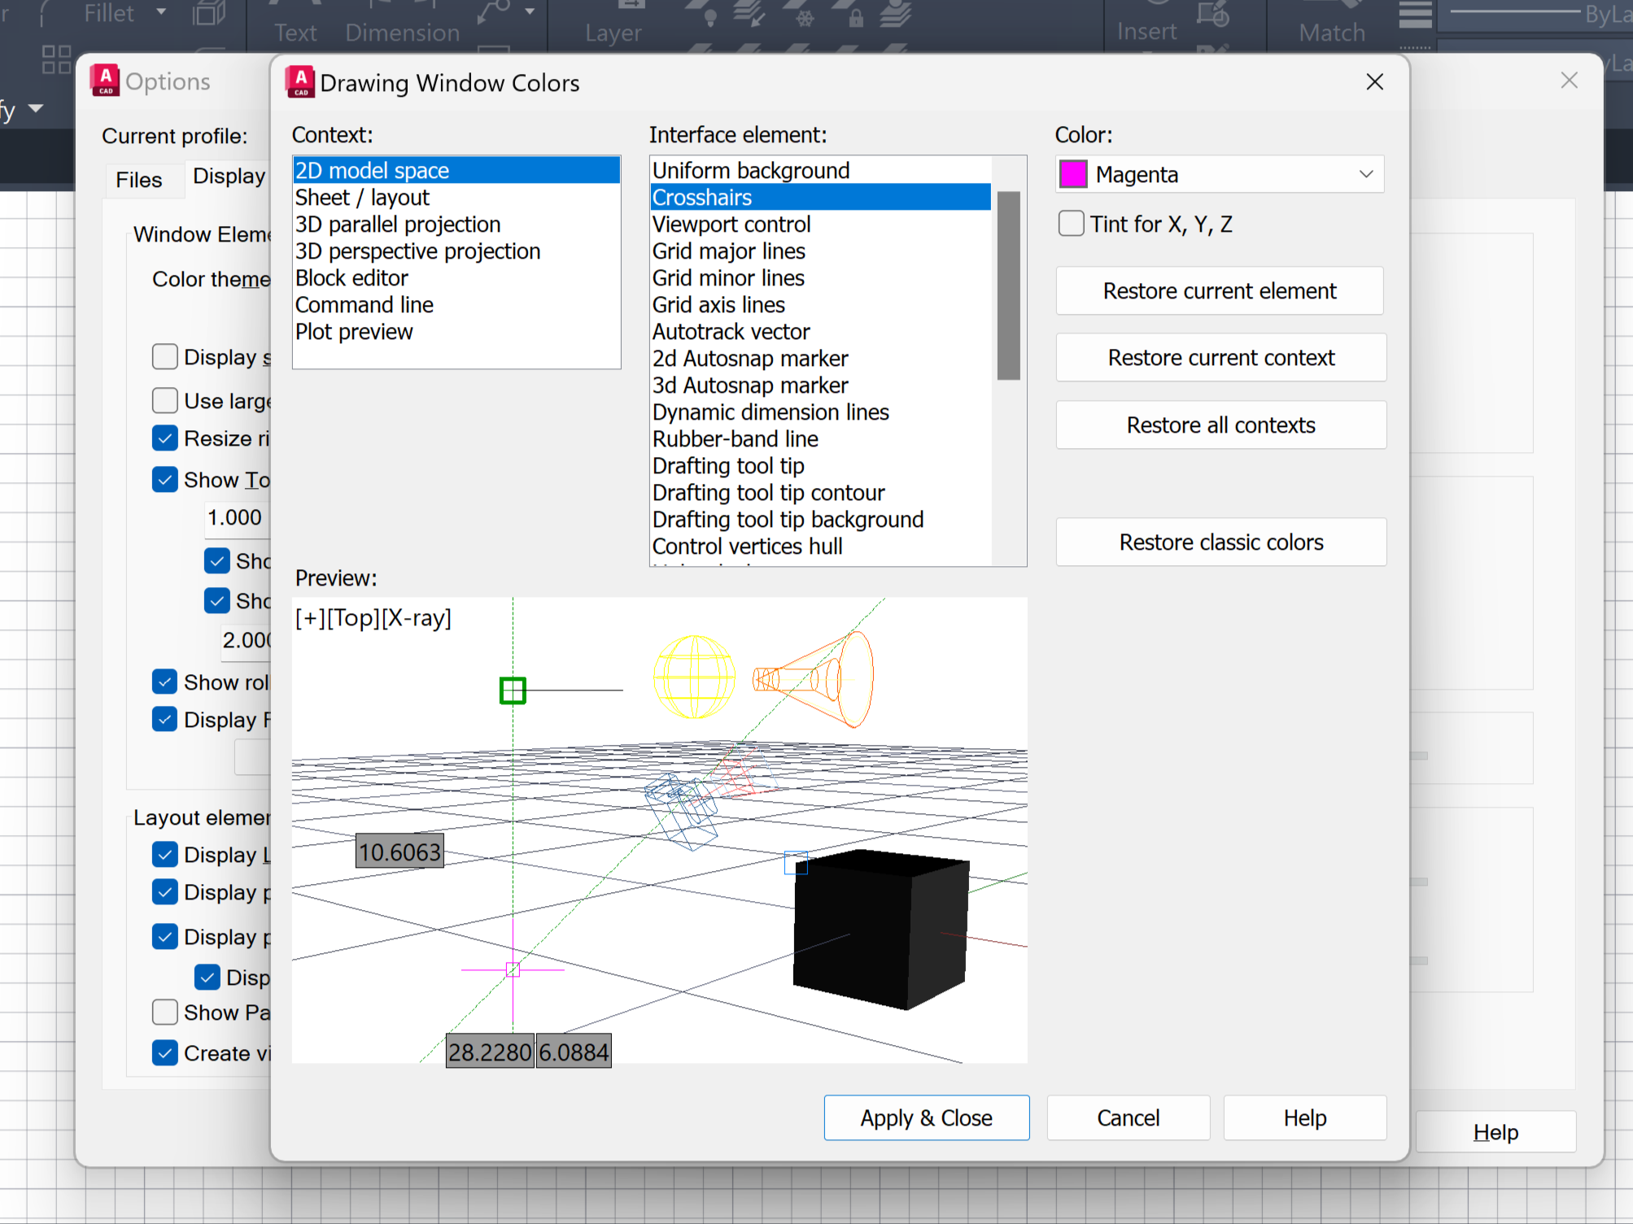
Task: Click the magenta color swatch
Action: pos(1073,174)
